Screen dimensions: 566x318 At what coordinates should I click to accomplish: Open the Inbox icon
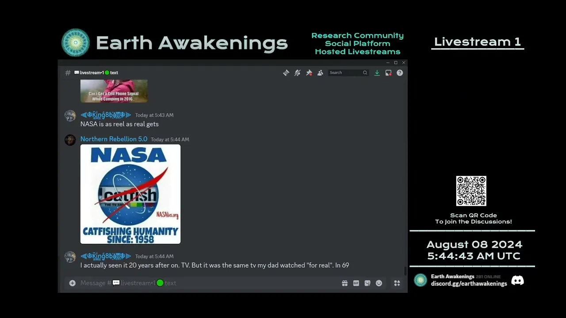pyautogui.click(x=388, y=73)
